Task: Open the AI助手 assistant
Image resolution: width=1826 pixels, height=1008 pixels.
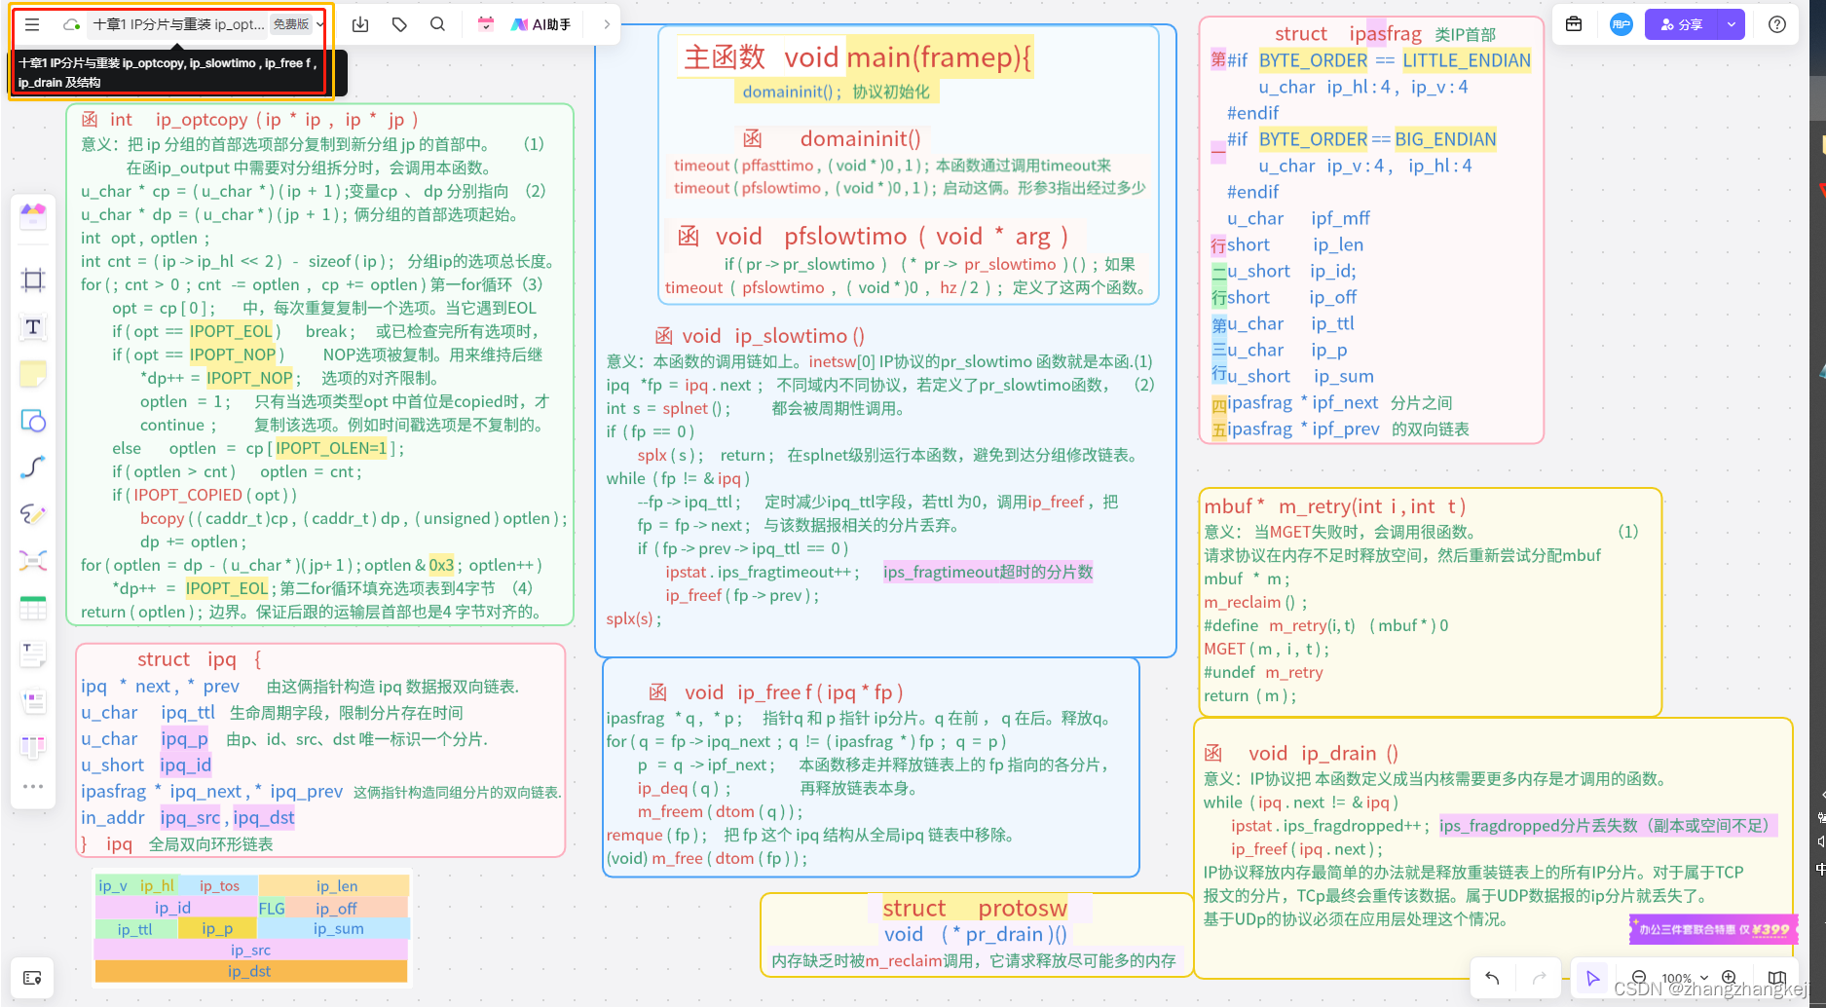Action: pyautogui.click(x=541, y=24)
